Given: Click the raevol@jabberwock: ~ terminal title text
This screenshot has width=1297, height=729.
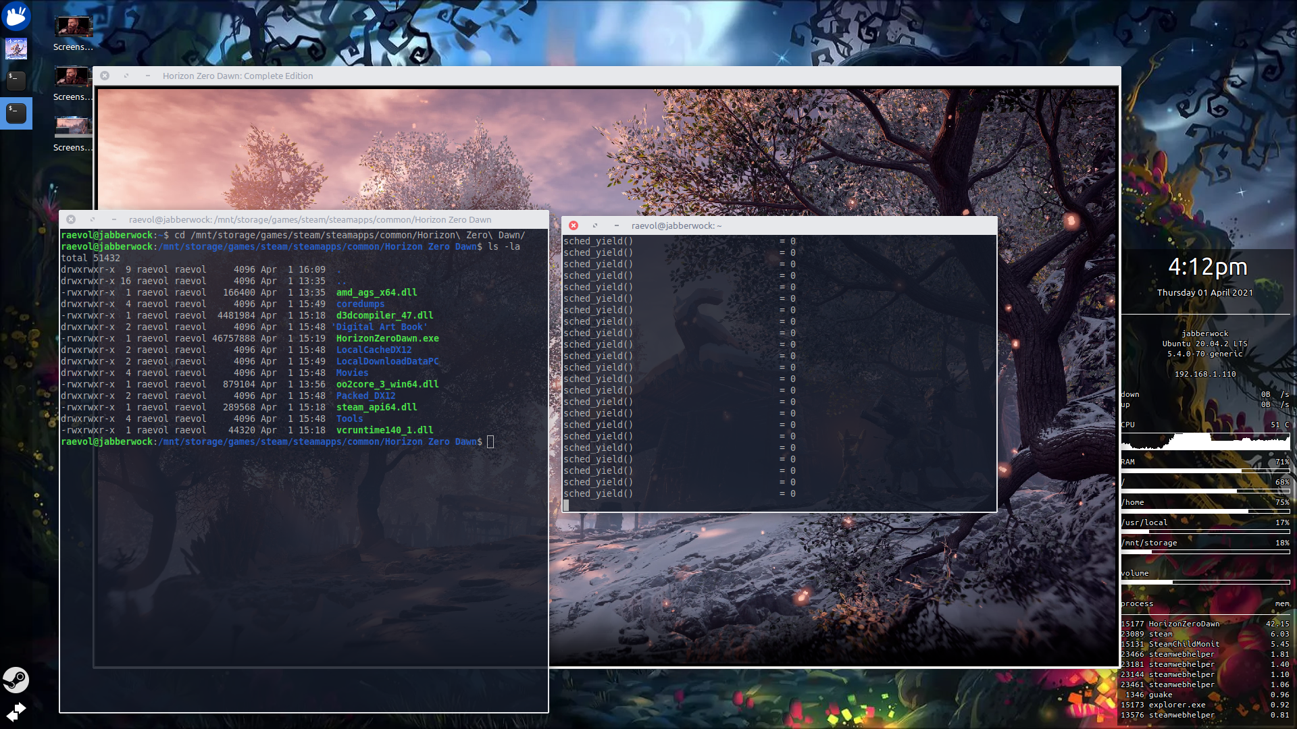Looking at the screenshot, I should (676, 225).
